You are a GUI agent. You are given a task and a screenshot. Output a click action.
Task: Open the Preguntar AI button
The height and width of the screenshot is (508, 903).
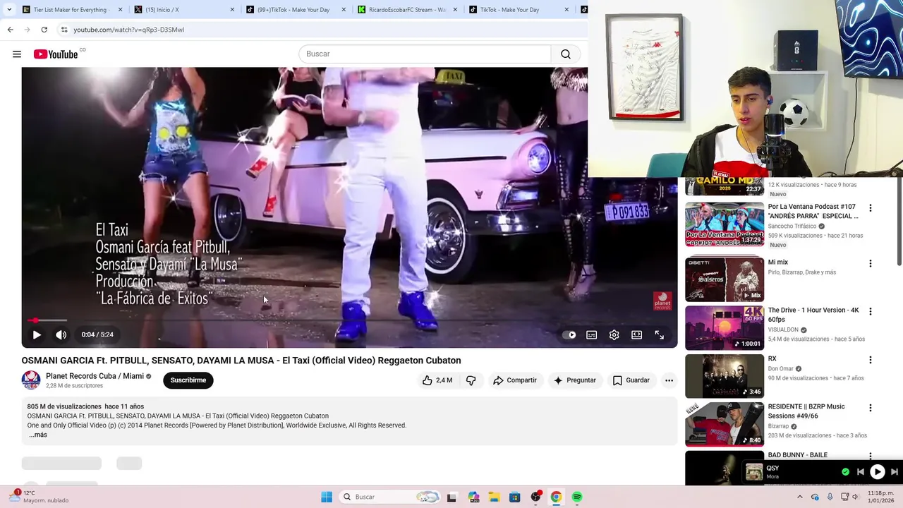pyautogui.click(x=575, y=380)
